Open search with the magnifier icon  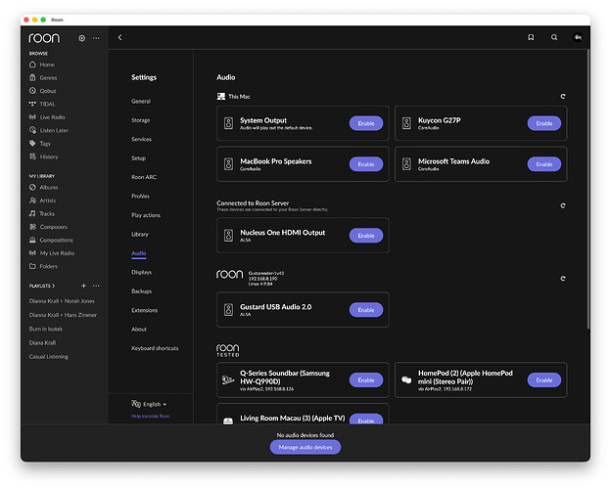(554, 37)
